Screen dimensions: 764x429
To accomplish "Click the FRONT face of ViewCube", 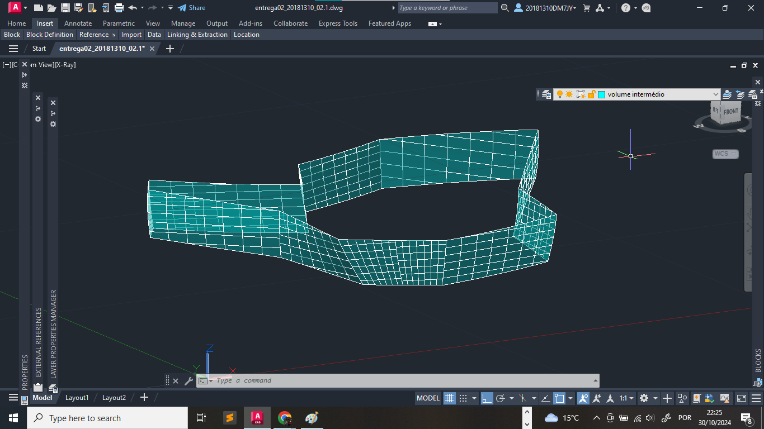I will click(730, 112).
